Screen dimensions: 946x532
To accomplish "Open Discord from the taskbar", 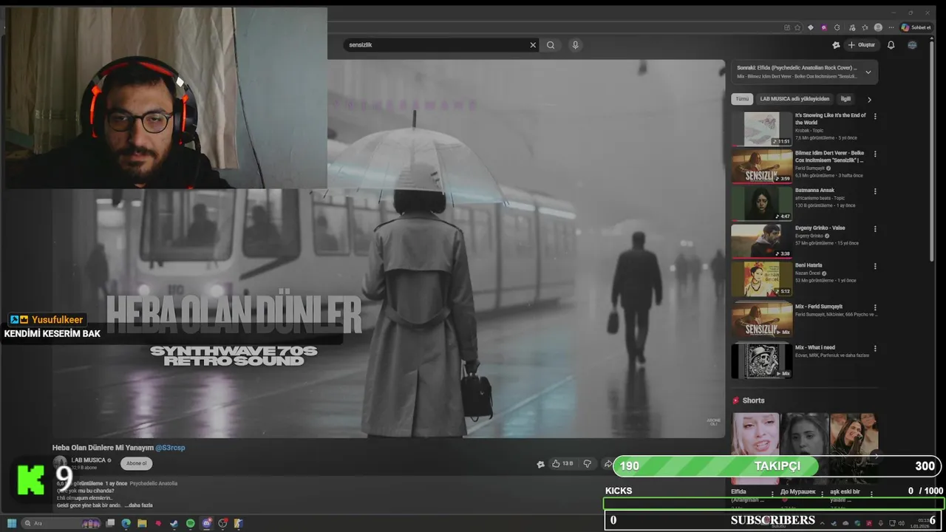I will coord(206,523).
